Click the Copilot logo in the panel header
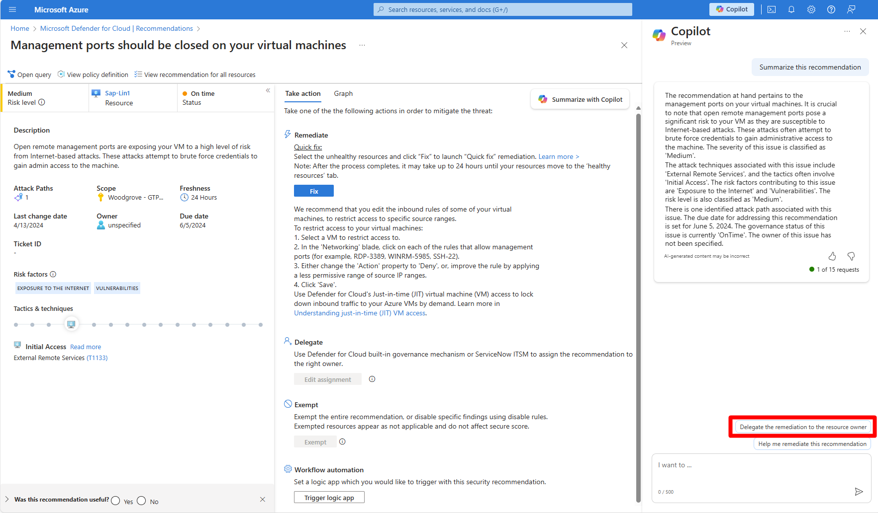Screen dimensions: 878x513 pos(659,35)
